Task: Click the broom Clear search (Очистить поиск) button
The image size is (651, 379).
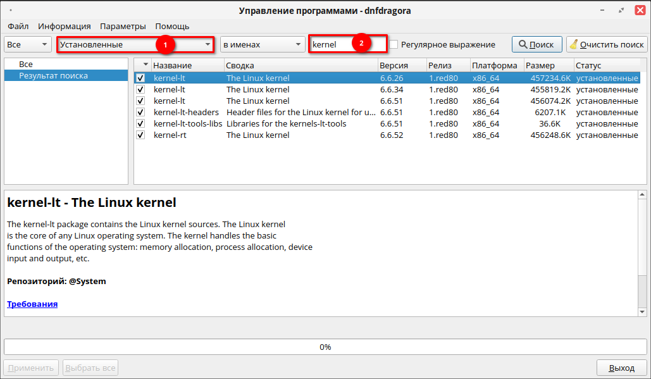Action: coord(607,44)
